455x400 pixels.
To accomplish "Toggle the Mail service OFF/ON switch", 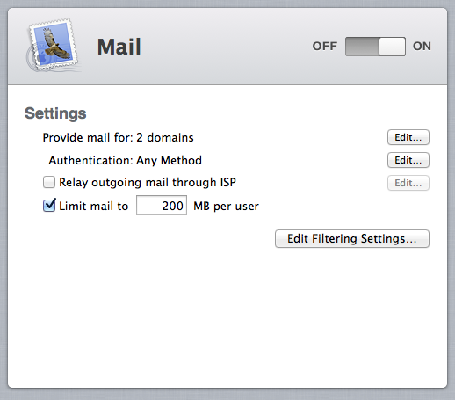I will click(x=375, y=47).
